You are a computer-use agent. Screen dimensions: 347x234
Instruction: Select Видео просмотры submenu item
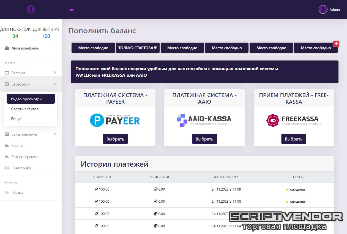[x=31, y=99]
